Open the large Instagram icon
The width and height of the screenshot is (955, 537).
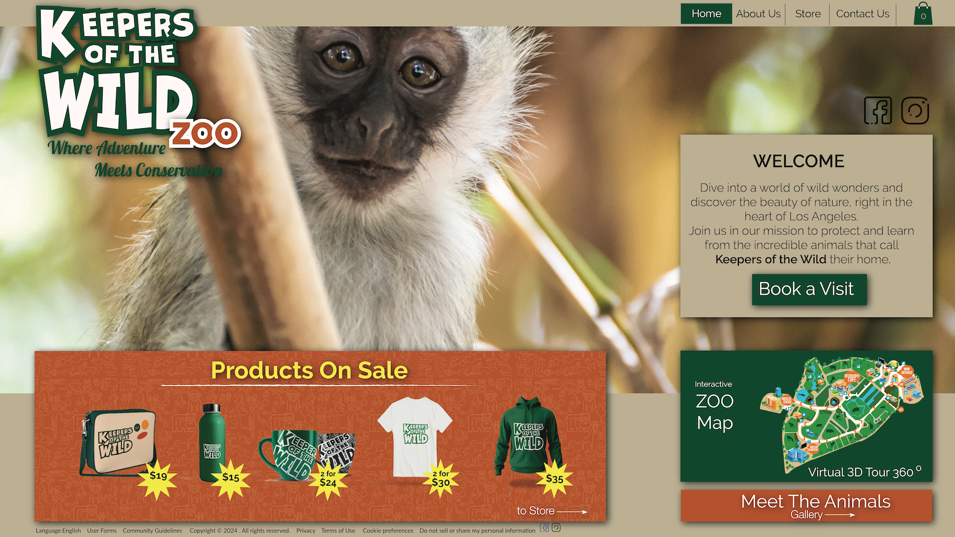(915, 110)
